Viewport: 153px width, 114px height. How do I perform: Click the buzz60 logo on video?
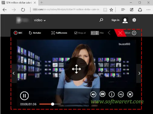point(124,44)
